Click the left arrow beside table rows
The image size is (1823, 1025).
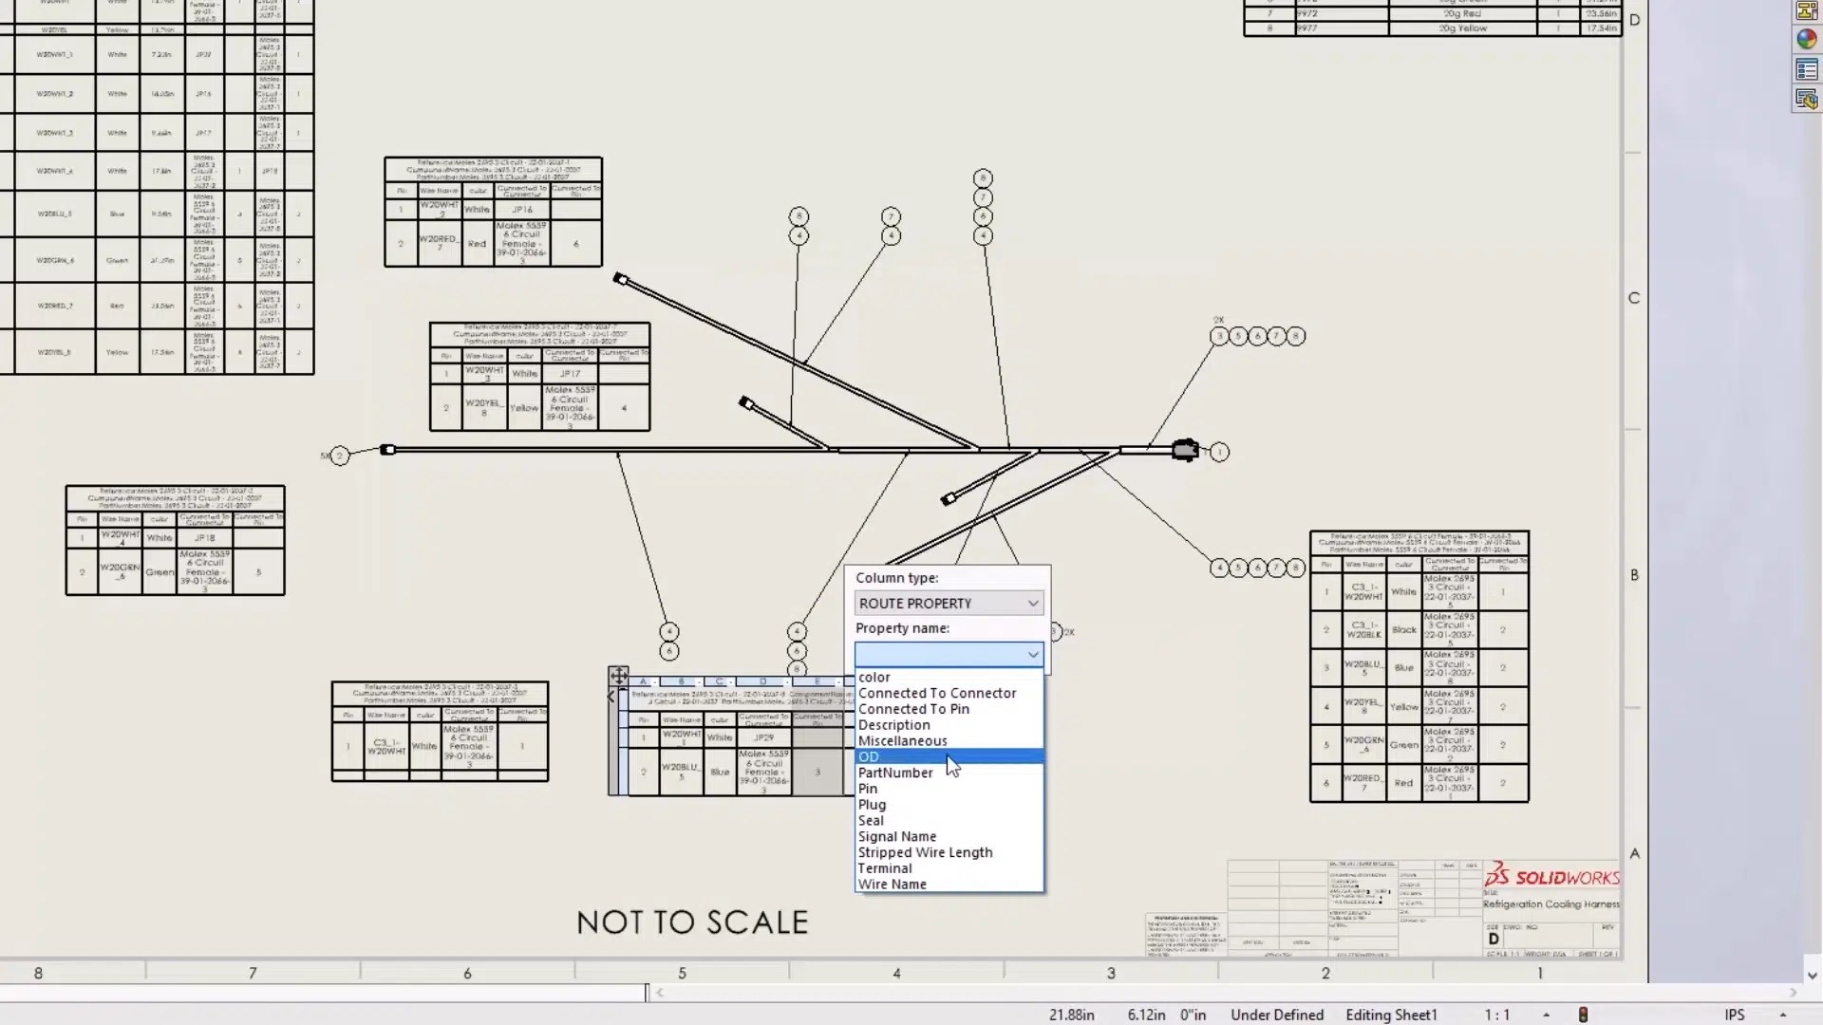tap(611, 697)
